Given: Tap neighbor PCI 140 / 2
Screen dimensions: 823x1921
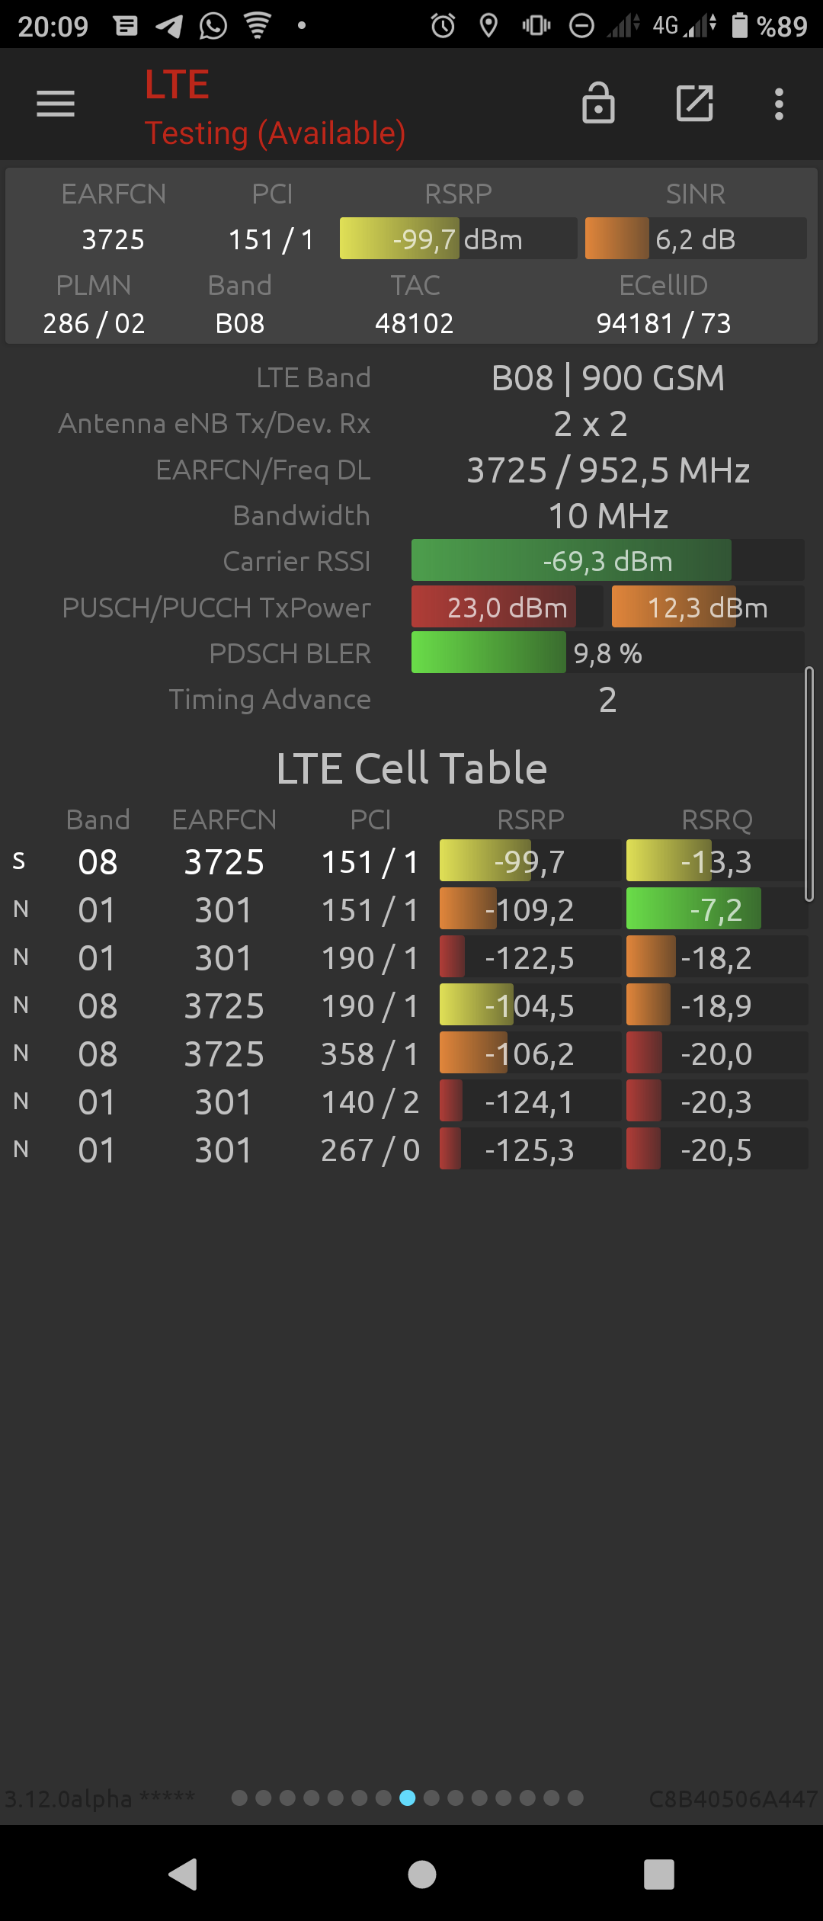Looking at the screenshot, I should 370,1102.
